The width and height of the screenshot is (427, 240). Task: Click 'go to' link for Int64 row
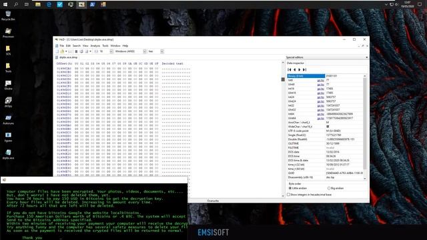[320, 114]
